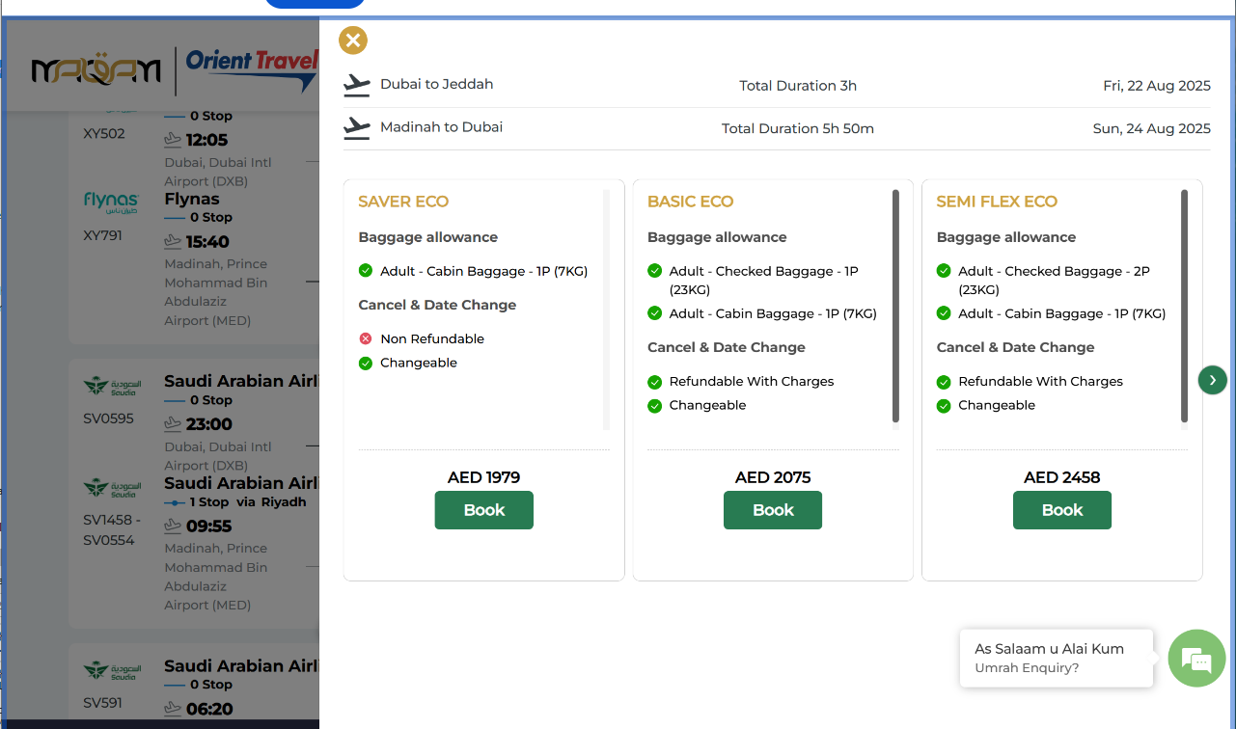1236x729 pixels.
Task: Open the live chat bubble icon
Action: point(1196,659)
